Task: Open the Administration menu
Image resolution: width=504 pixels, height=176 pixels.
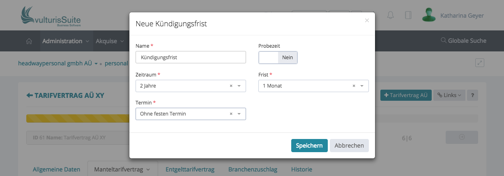Action: [x=65, y=41]
